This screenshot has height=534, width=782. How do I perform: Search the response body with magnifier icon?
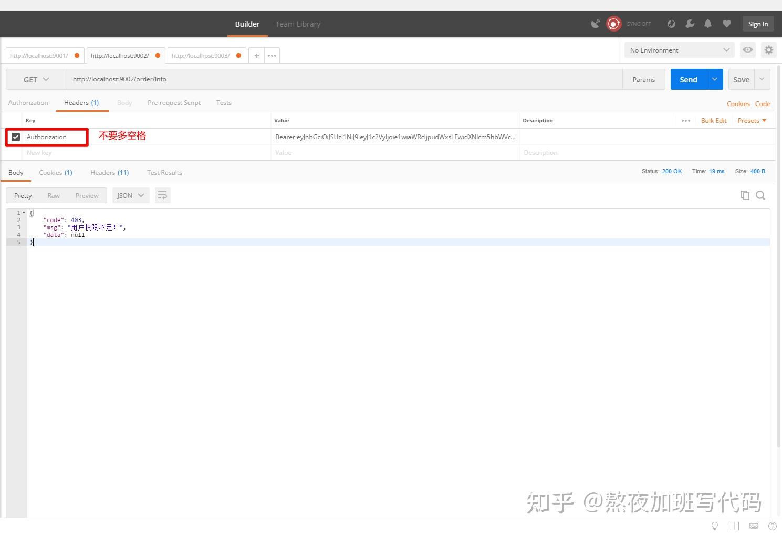[760, 195]
